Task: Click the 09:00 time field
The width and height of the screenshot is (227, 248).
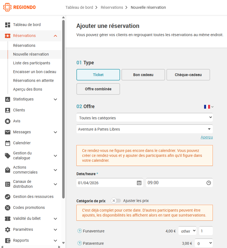Action: click(180, 183)
